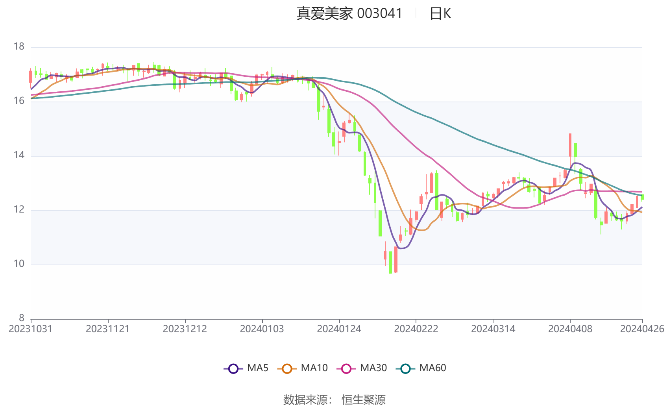
Task: Toggle the MA5 legend marker
Action: point(233,368)
